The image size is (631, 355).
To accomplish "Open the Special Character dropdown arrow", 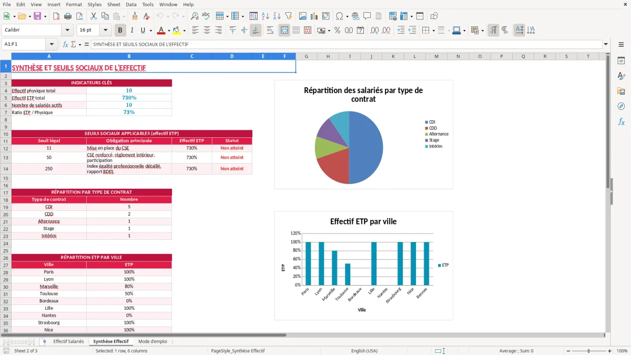I will pyautogui.click(x=347, y=16).
